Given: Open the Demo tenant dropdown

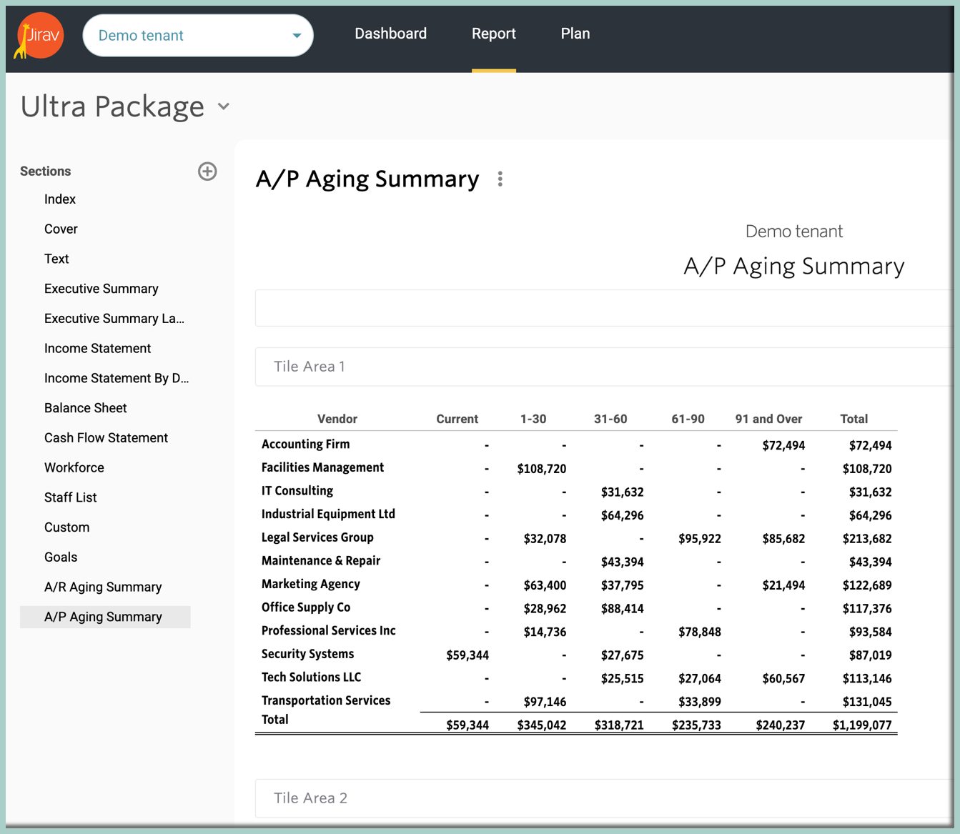Looking at the screenshot, I should 198,35.
